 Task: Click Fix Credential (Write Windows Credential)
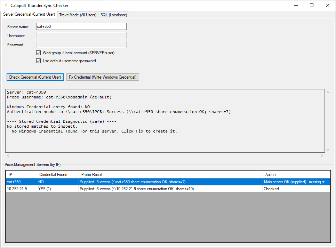click(x=103, y=77)
